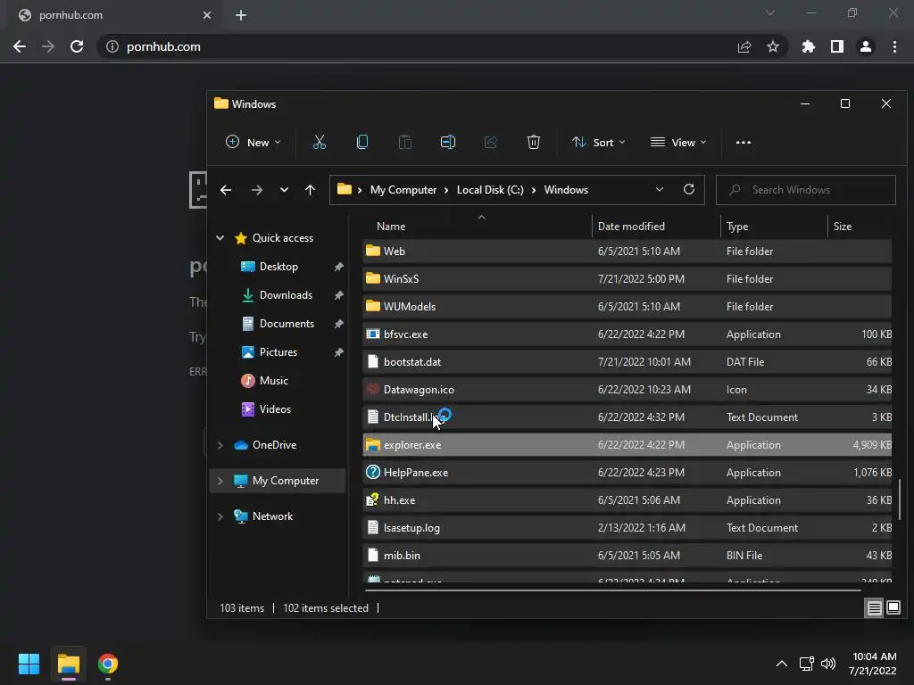Image resolution: width=914 pixels, height=685 pixels.
Task: Open the New dropdown menu
Action: [253, 142]
